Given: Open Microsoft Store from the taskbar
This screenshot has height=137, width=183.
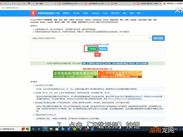Looking at the screenshot, I should click(57, 129).
